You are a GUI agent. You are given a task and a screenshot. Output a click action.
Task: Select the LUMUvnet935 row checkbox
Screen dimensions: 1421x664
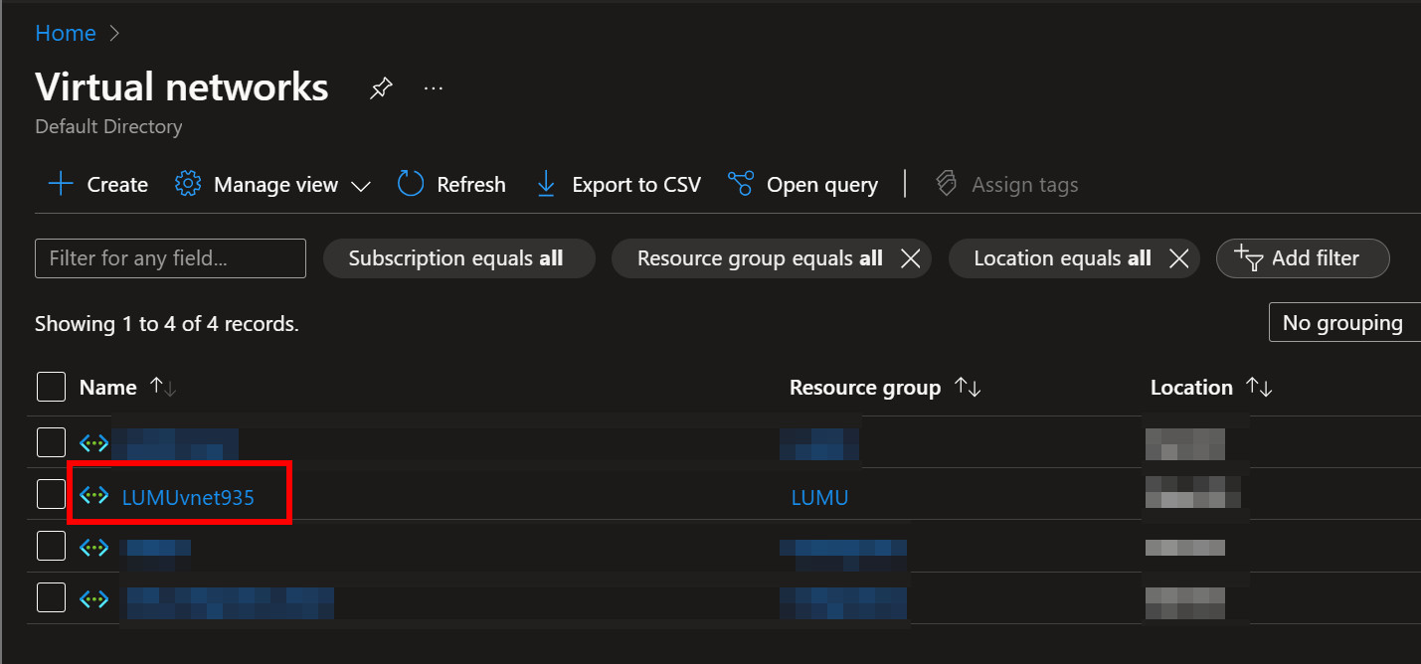(51, 494)
